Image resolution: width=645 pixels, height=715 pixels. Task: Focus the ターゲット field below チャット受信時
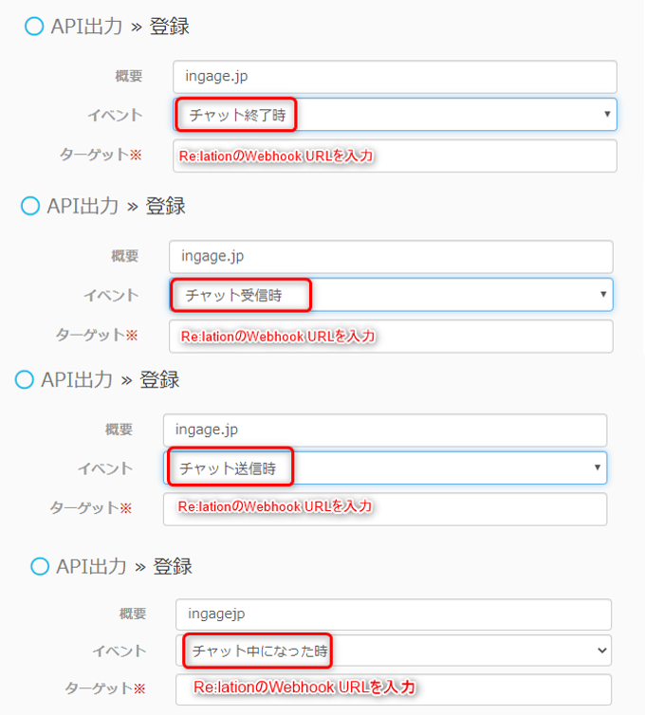point(392,336)
